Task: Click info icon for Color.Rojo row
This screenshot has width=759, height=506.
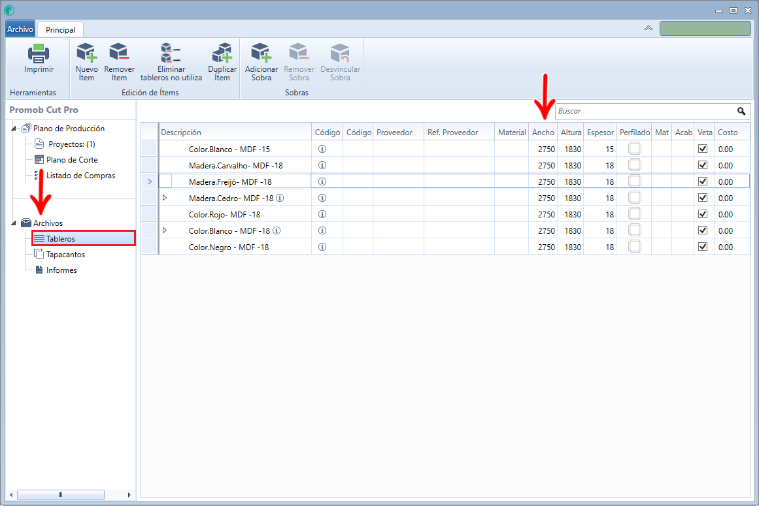Action: pos(322,214)
